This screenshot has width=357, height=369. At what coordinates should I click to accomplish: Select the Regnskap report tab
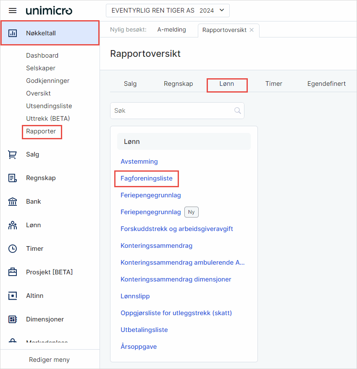pos(178,84)
